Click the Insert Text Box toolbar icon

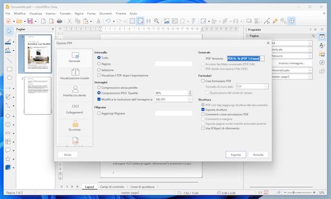175,21
